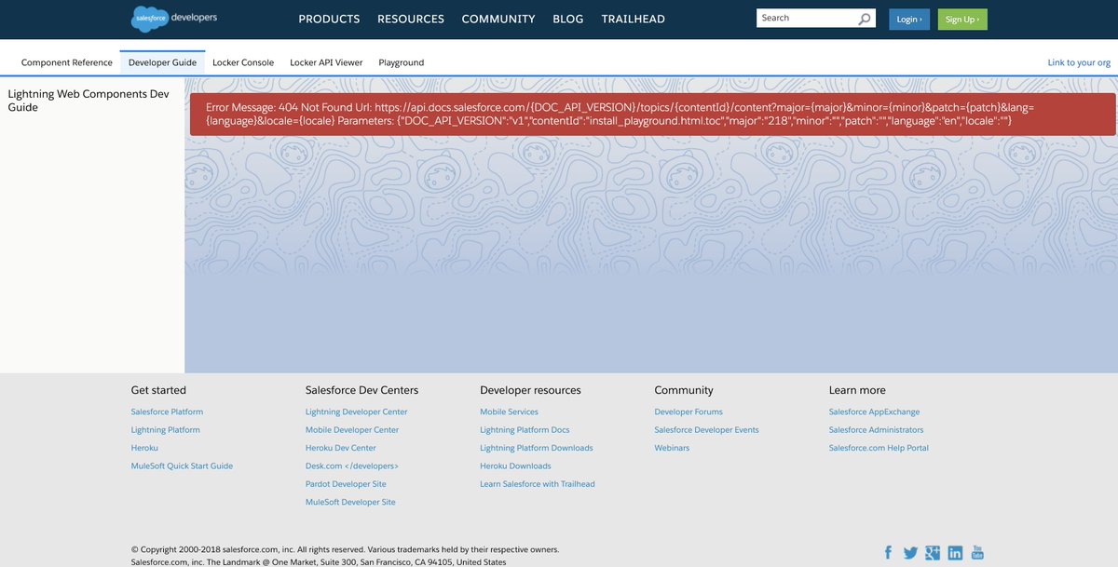Click the red 404 error message banner
The height and width of the screenshot is (567, 1118).
click(x=652, y=115)
